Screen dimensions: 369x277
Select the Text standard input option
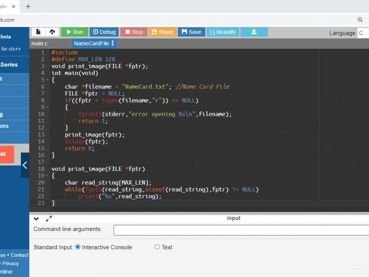(157, 247)
